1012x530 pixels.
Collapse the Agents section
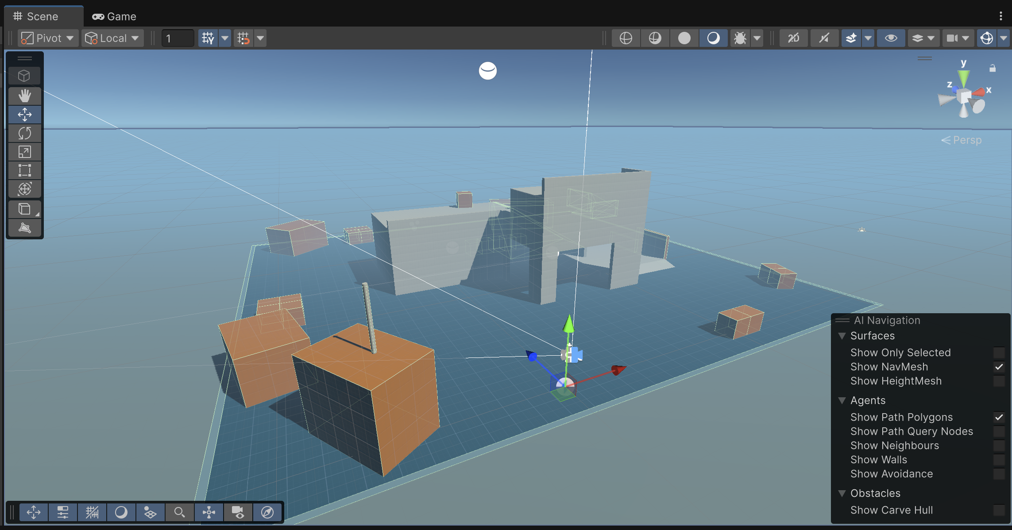tap(842, 400)
